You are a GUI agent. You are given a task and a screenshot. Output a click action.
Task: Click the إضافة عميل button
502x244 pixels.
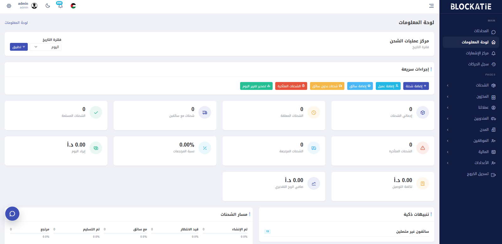(x=388, y=86)
